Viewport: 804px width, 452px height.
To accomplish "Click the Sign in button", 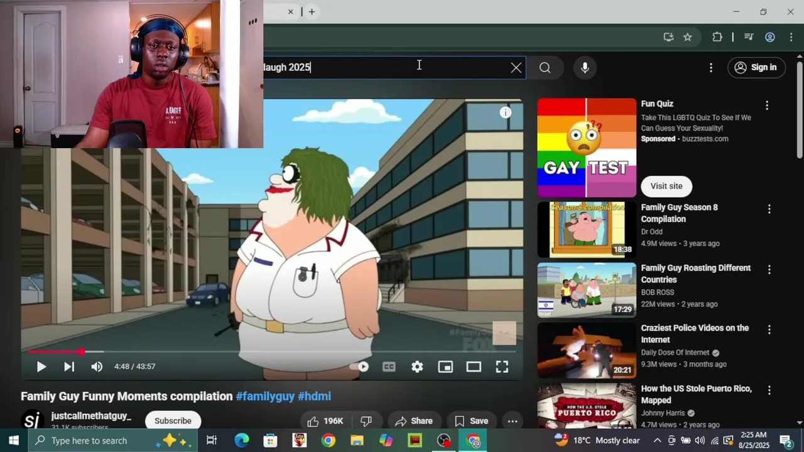I will point(756,68).
